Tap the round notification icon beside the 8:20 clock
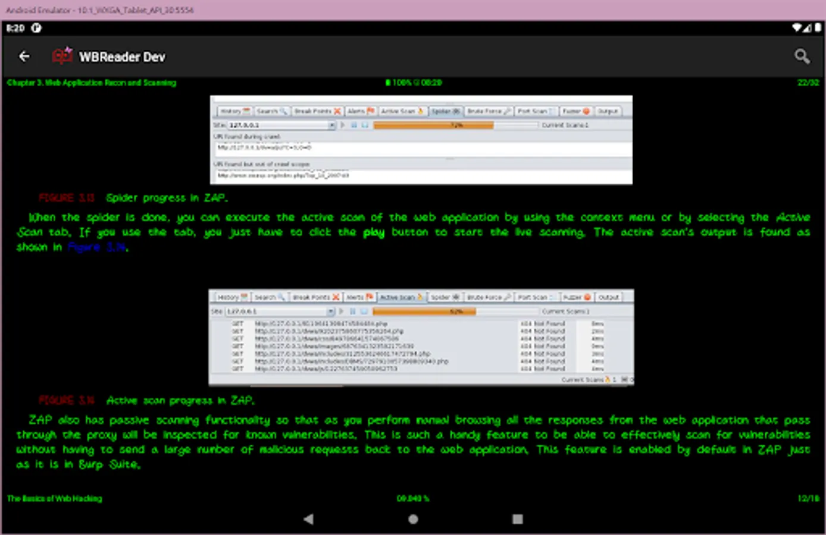 point(36,27)
